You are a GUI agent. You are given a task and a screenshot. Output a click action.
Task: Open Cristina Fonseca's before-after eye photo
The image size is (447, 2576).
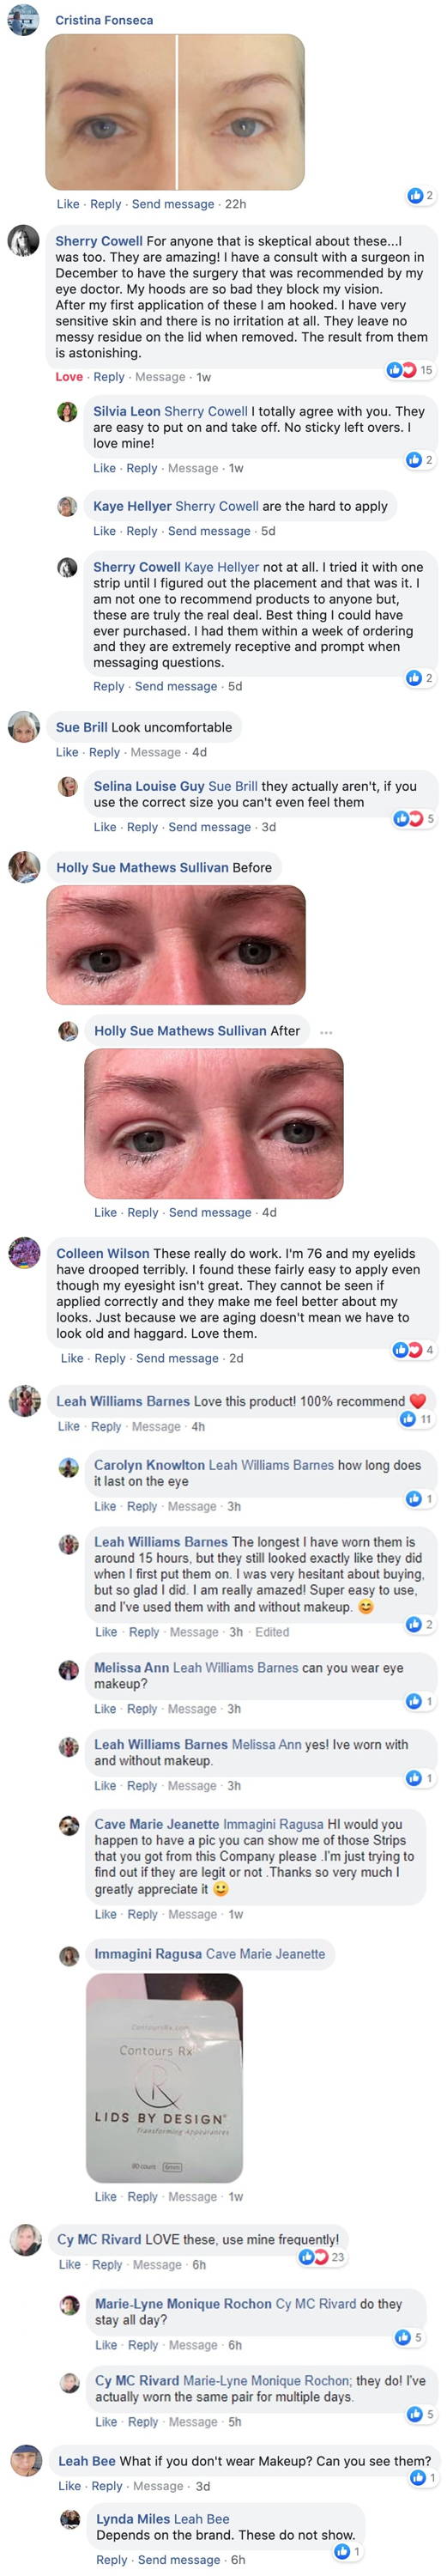pyautogui.click(x=175, y=112)
